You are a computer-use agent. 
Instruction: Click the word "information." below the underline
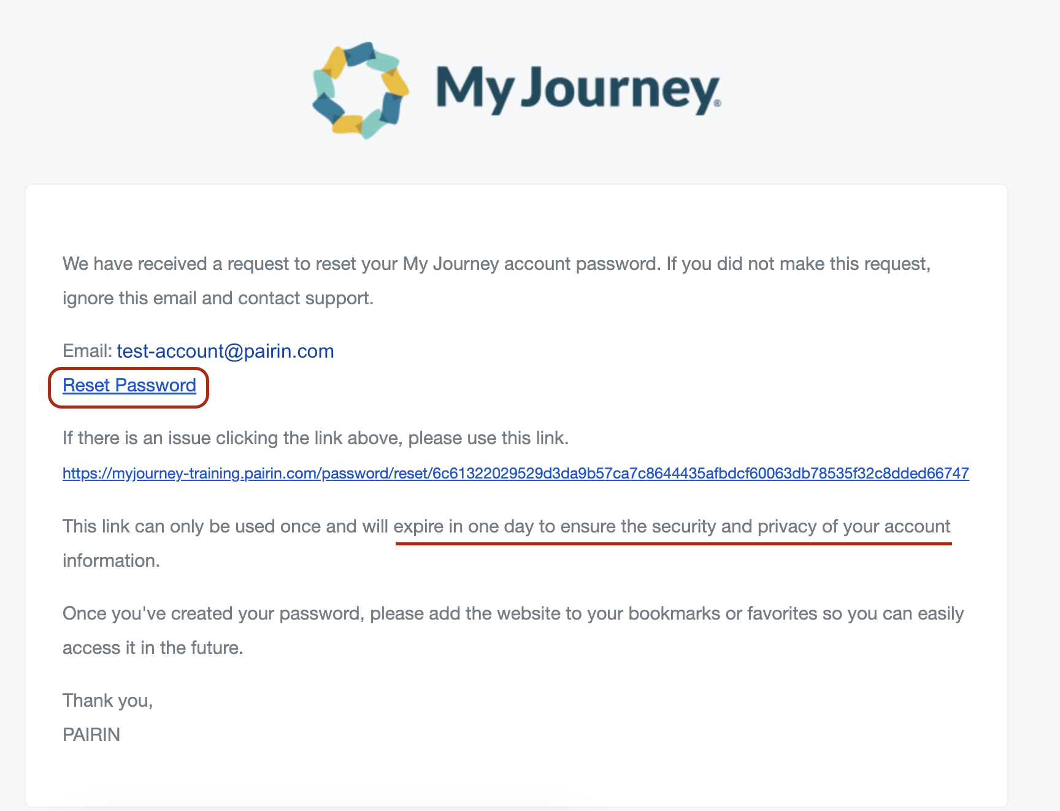click(111, 561)
